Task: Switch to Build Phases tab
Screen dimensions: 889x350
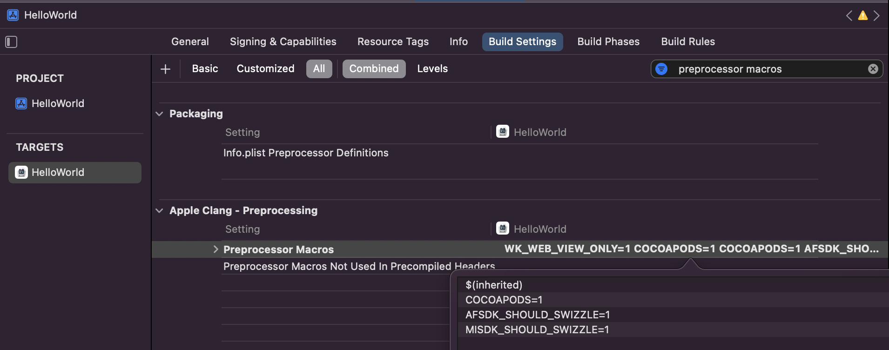Action: click(x=608, y=42)
